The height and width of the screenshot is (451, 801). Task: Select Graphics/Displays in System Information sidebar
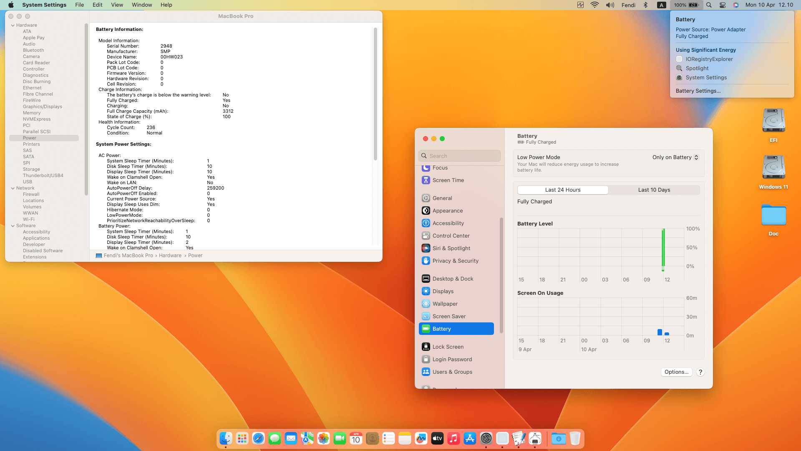click(43, 107)
